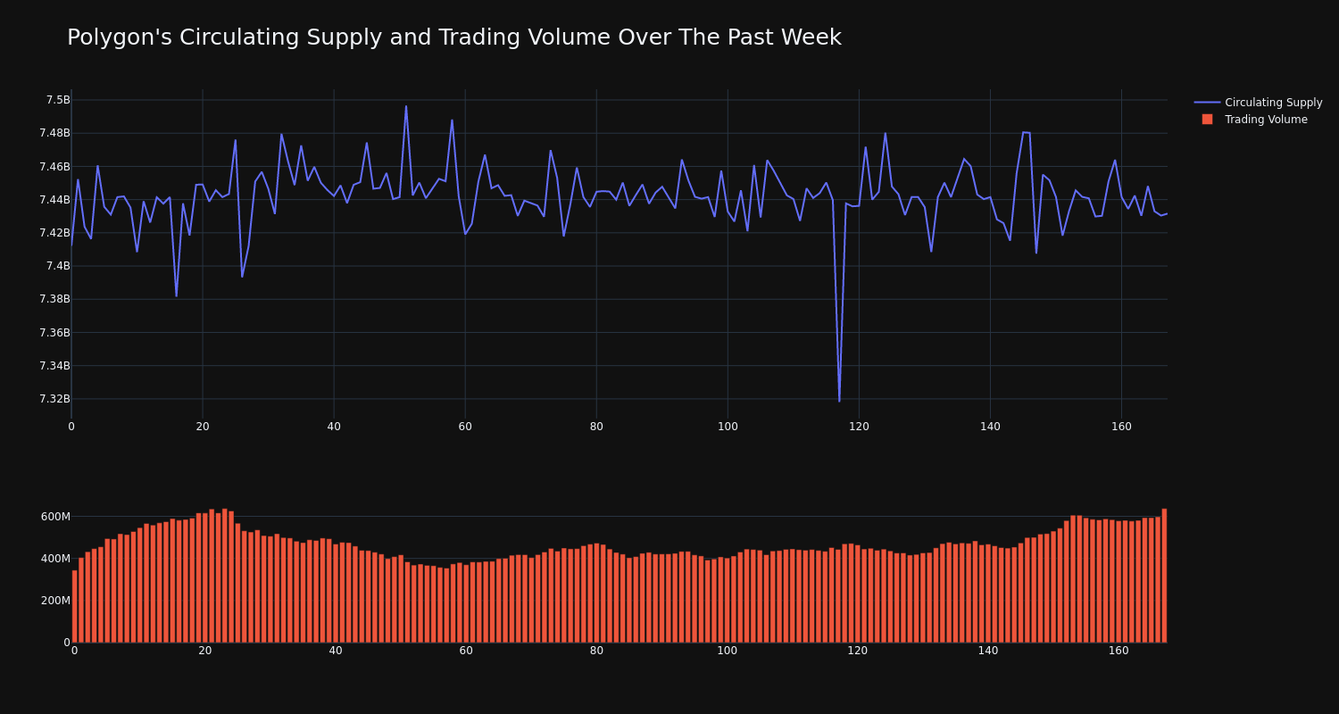Viewport: 1339px width, 714px height.
Task: Click the 400M volume axis label
Action: click(55, 559)
